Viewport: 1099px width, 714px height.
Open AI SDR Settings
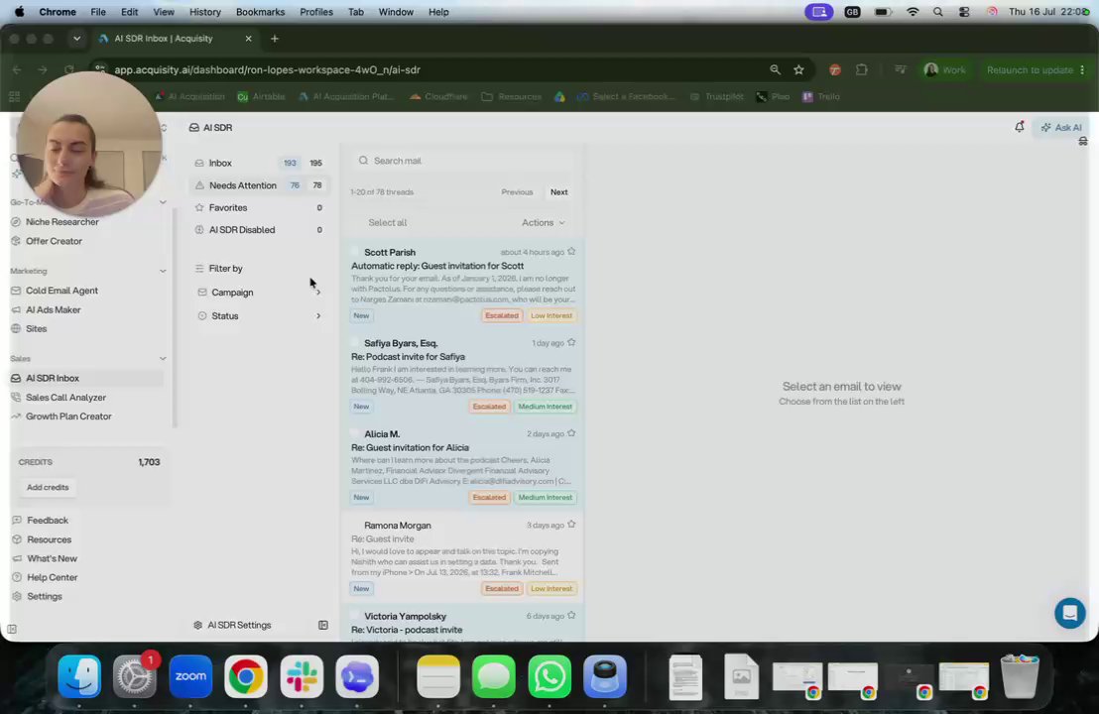tap(233, 625)
